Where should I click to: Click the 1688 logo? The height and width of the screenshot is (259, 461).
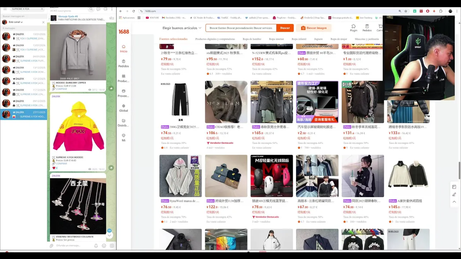[x=124, y=32]
